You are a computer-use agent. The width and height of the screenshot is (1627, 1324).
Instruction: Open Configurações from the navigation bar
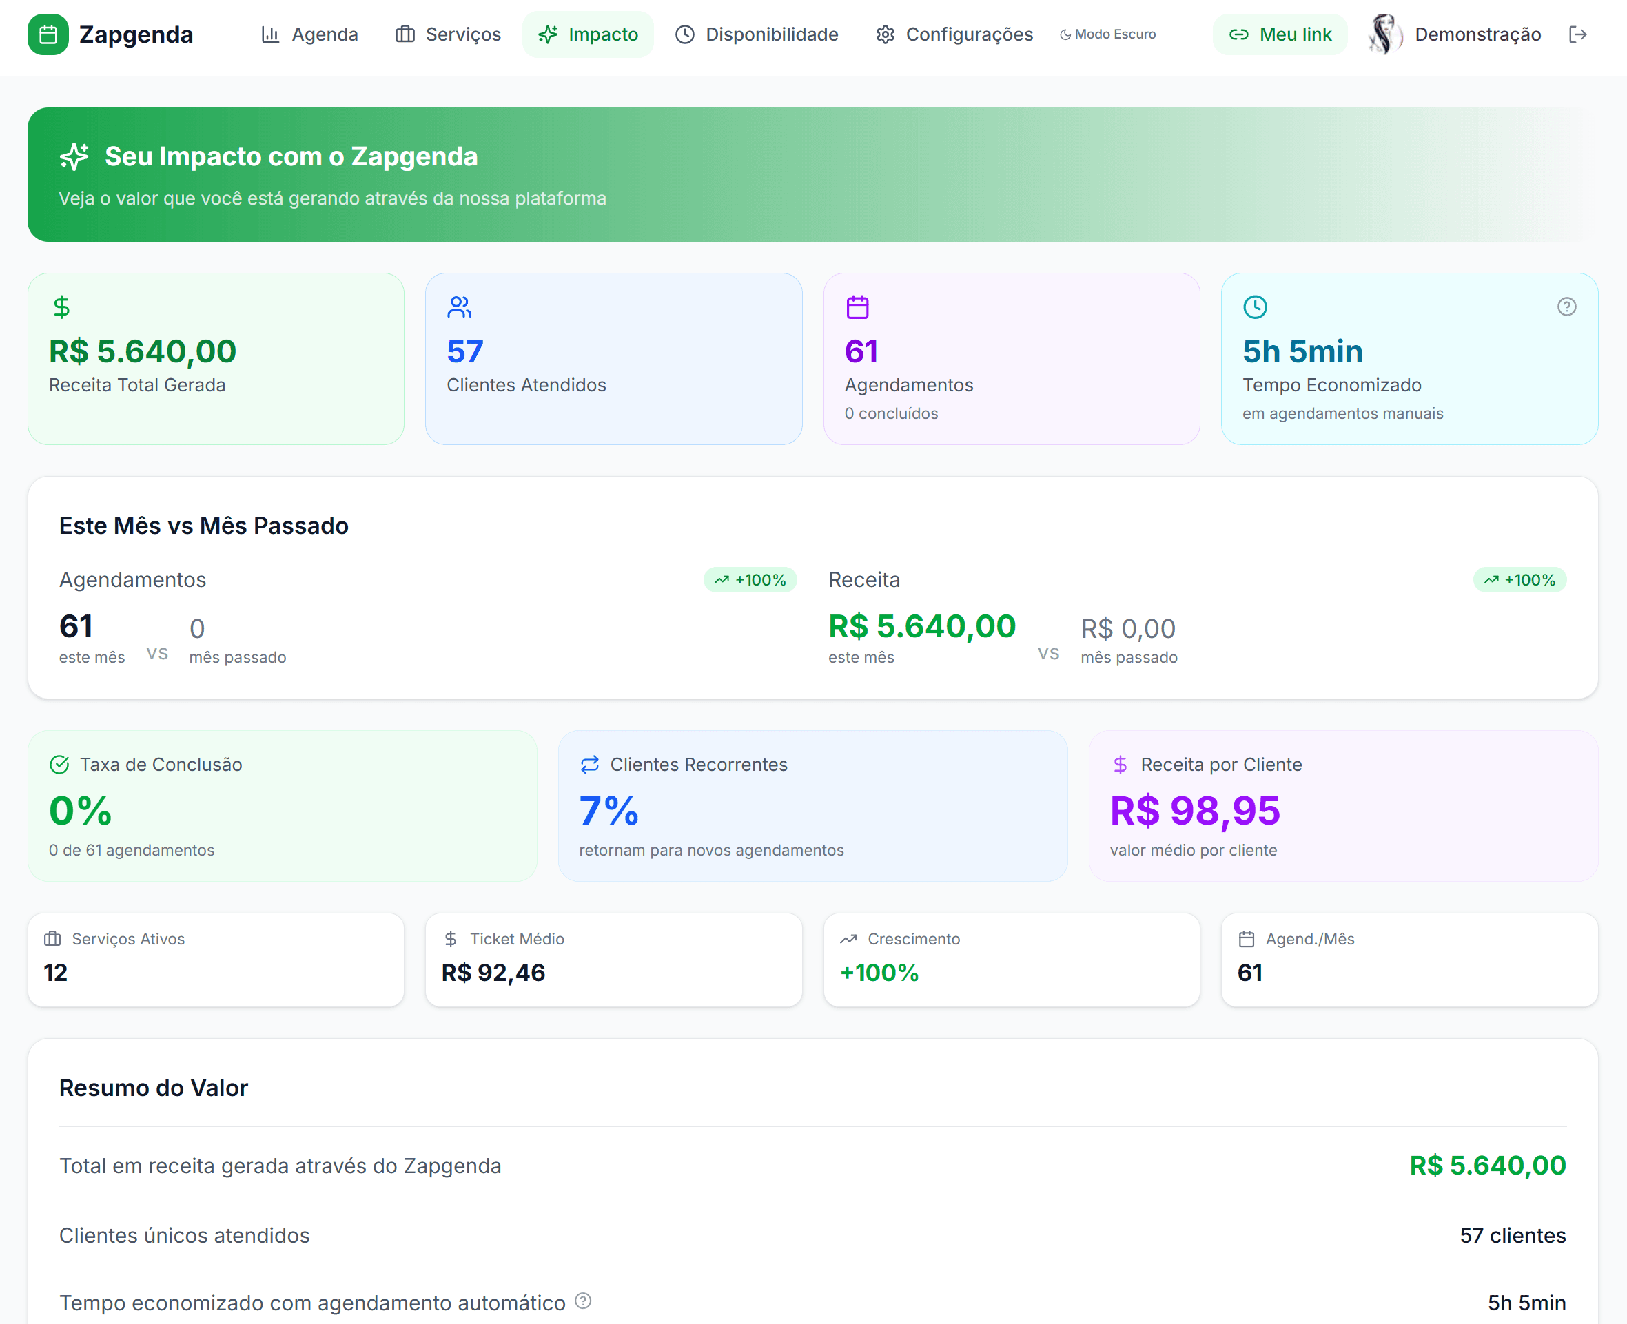pos(953,34)
